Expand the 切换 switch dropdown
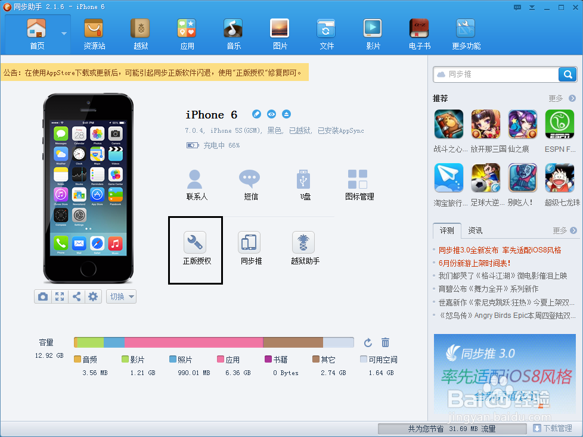 coord(121,296)
